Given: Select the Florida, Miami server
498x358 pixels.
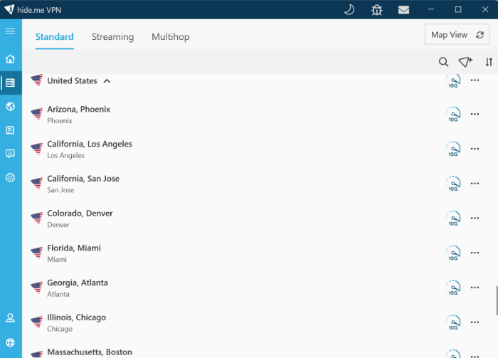Looking at the screenshot, I should pyautogui.click(x=260, y=253).
